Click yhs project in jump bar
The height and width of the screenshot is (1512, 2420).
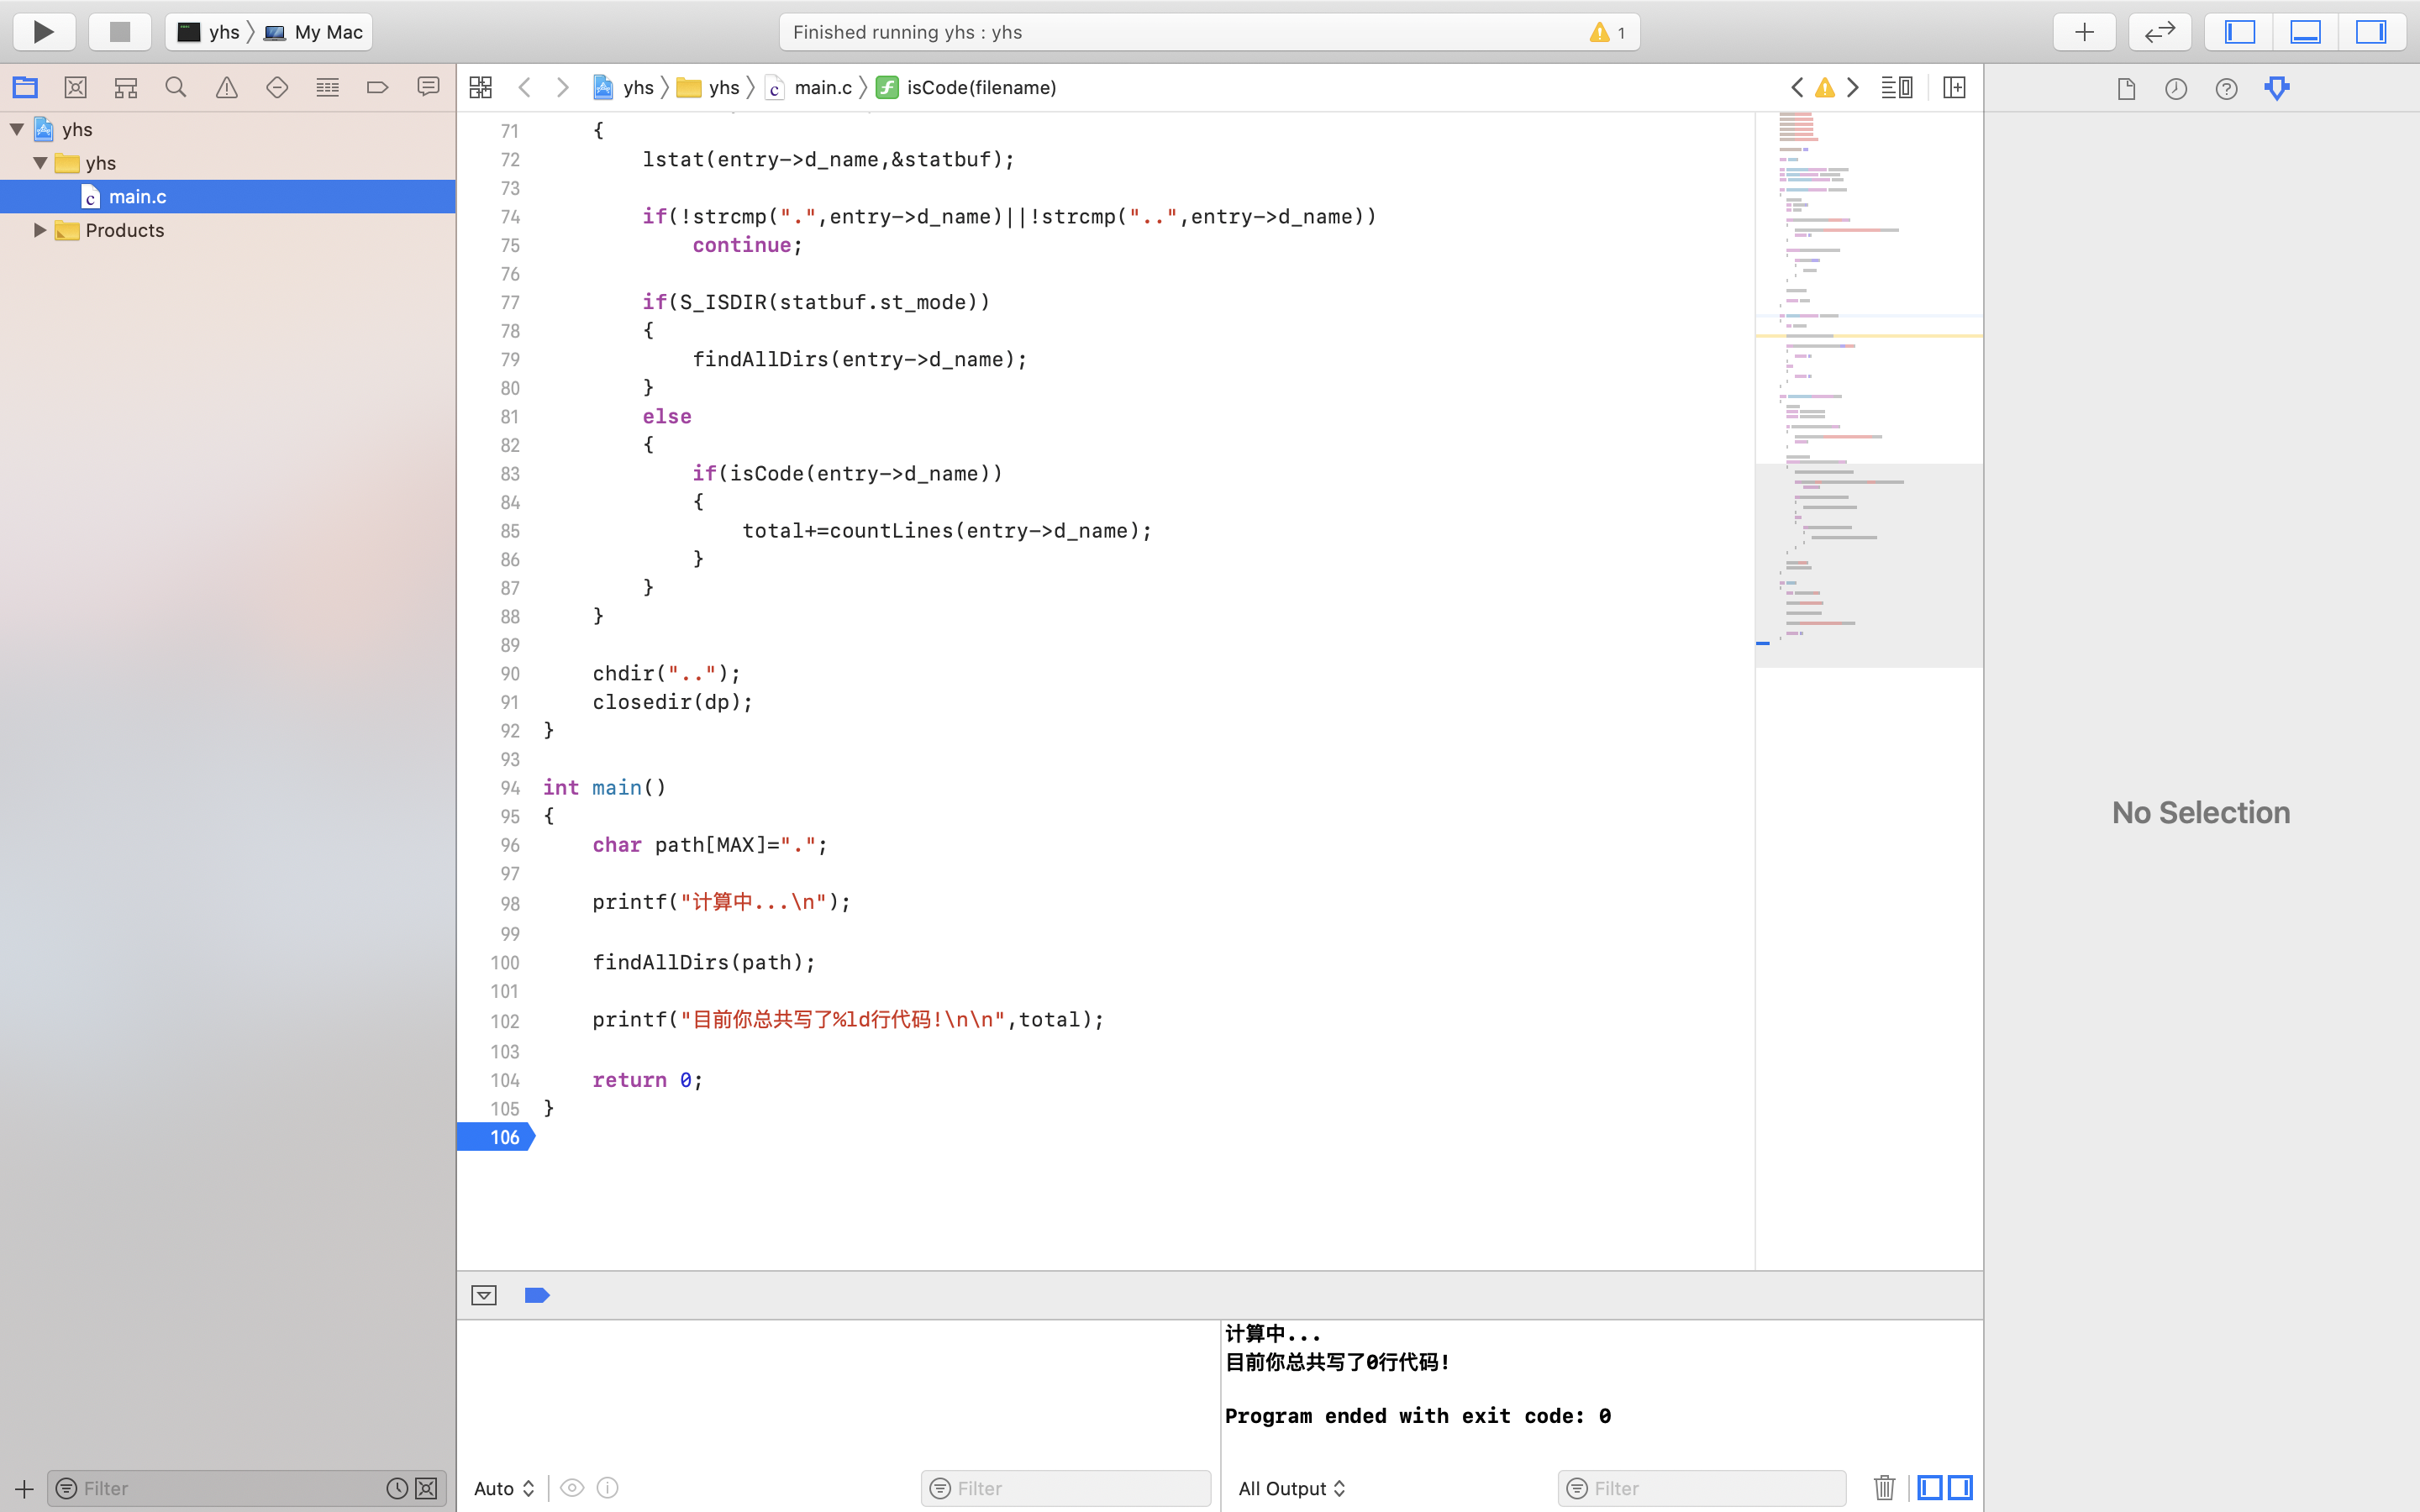pos(623,88)
